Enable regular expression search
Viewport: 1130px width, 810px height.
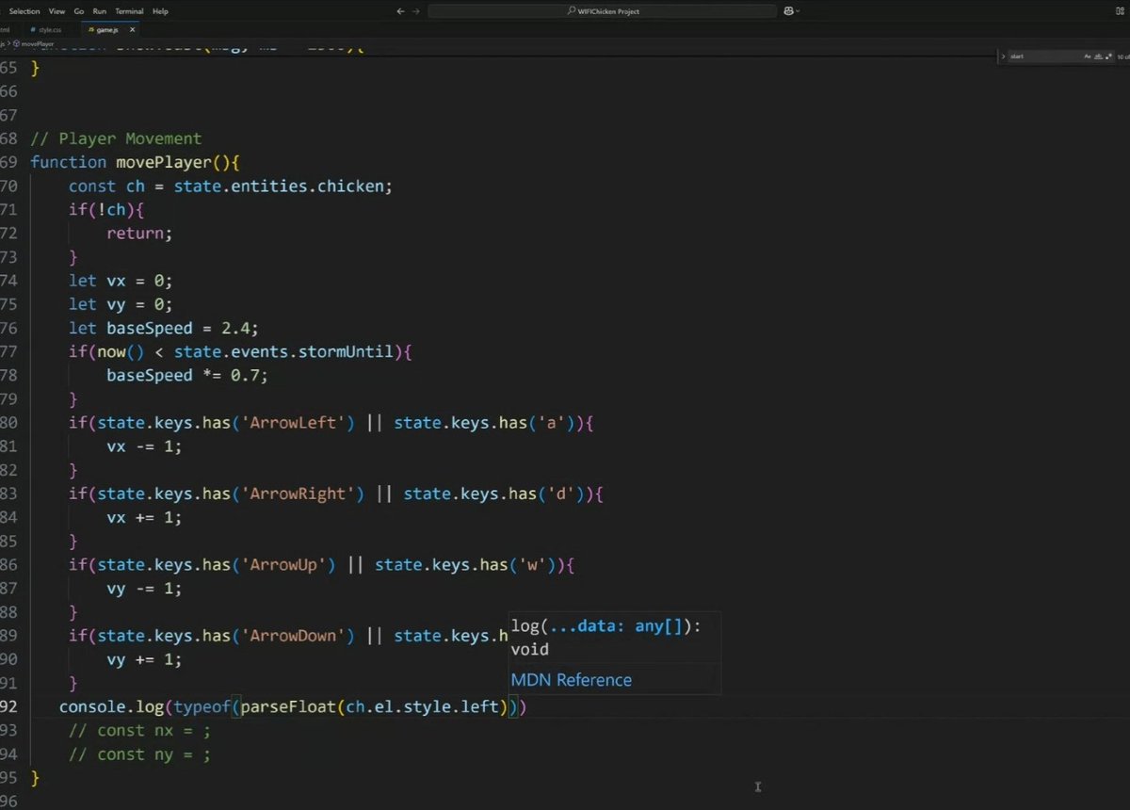[1108, 57]
